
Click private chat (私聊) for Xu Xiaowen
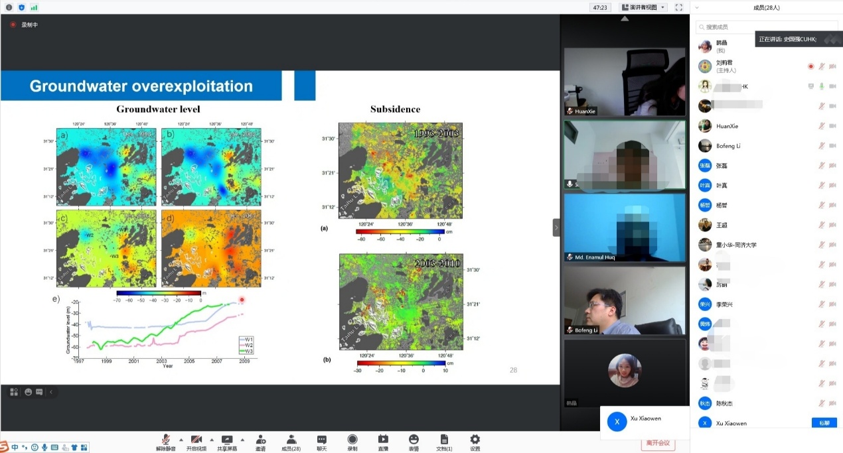coord(824,422)
